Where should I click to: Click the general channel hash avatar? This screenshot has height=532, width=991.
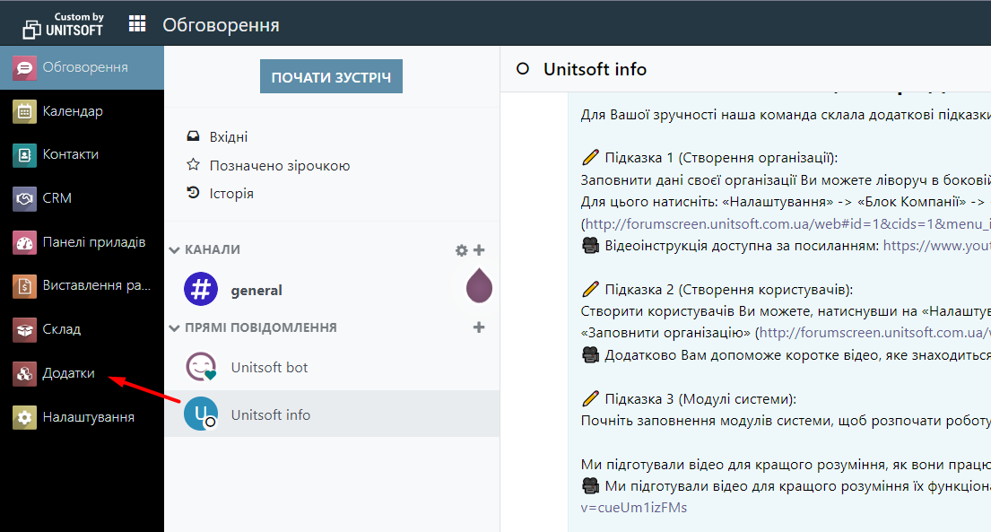(x=201, y=289)
